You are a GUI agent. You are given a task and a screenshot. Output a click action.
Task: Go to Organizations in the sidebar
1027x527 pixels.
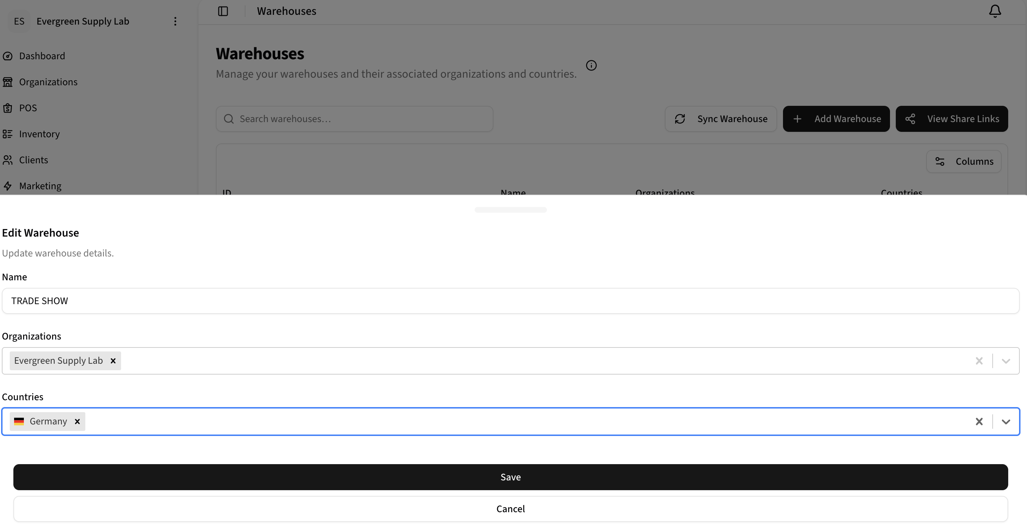tap(48, 82)
